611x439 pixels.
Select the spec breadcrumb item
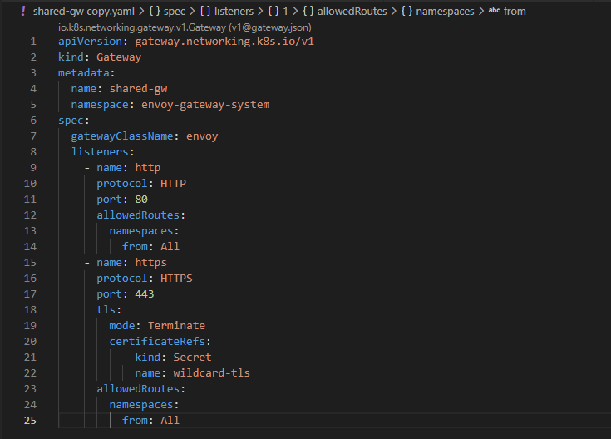click(x=176, y=12)
